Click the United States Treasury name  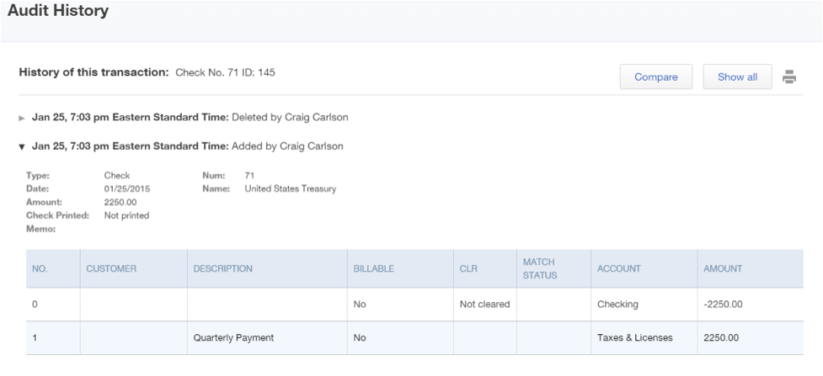point(291,188)
